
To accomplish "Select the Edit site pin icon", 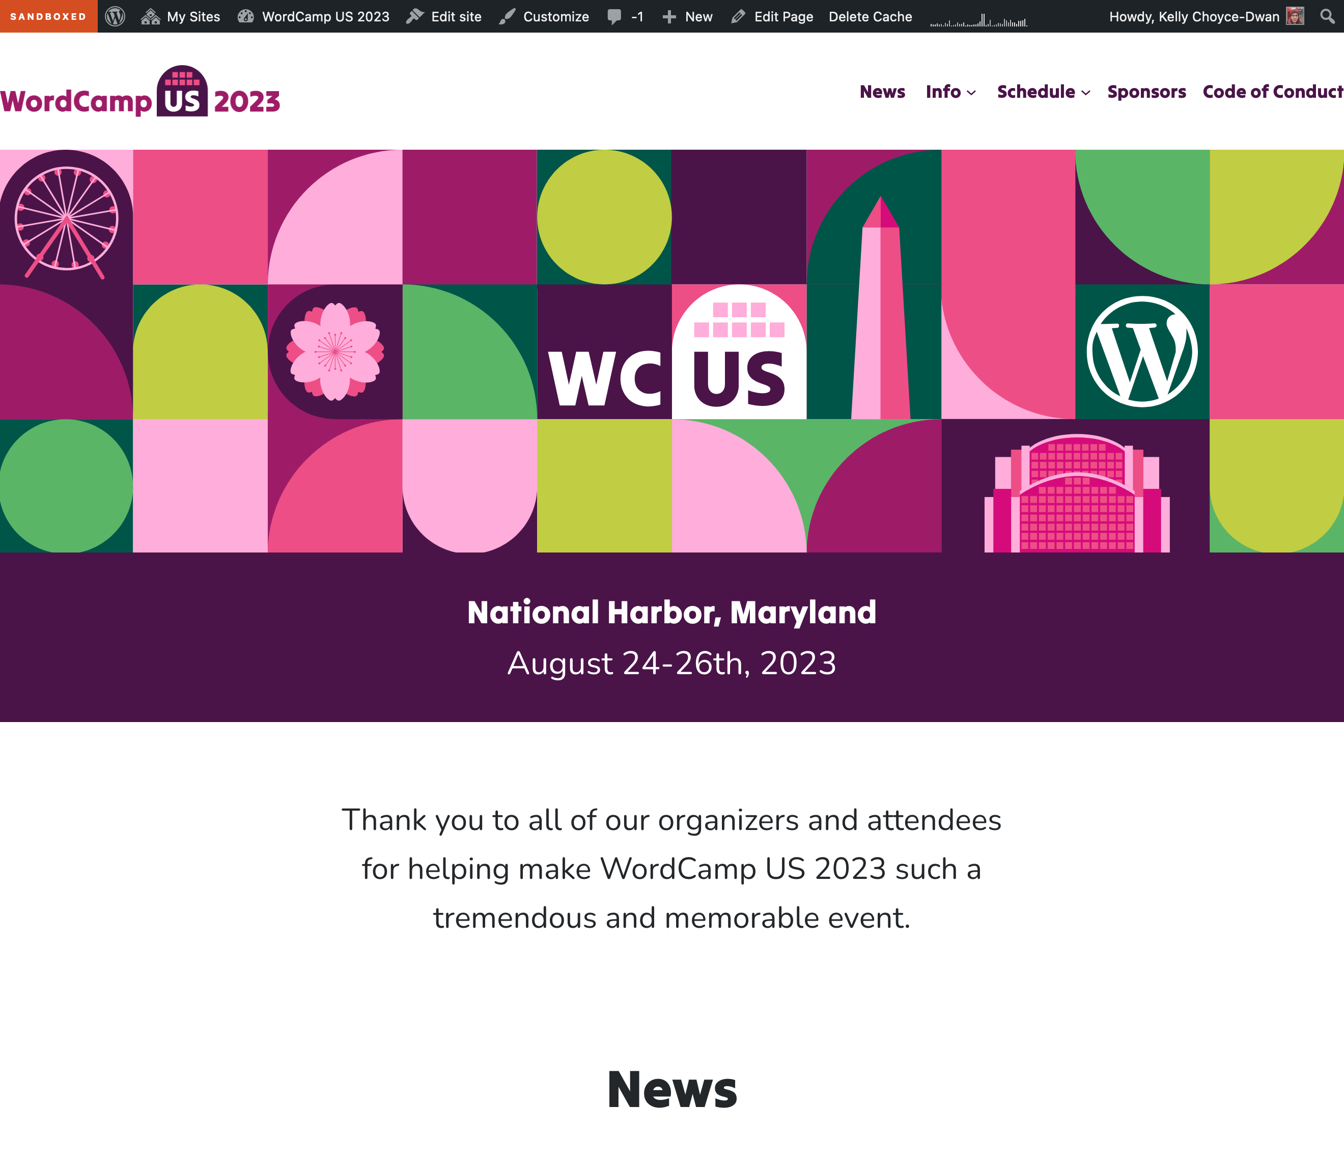I will coord(415,16).
